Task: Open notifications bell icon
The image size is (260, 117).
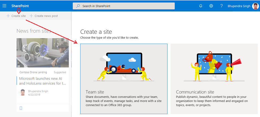Action: tap(201, 6)
